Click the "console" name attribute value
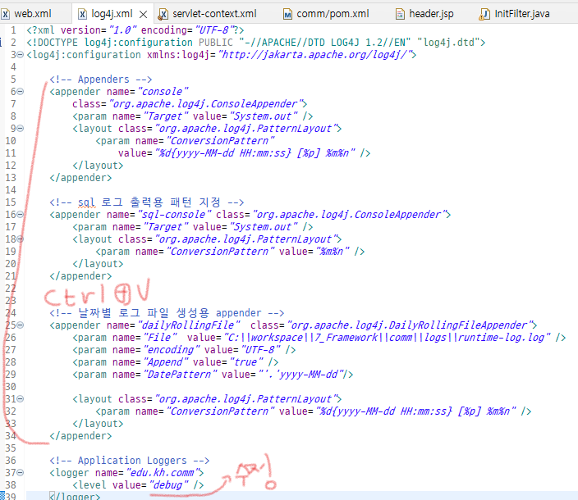Screen dimensions: 578x500 (163, 92)
